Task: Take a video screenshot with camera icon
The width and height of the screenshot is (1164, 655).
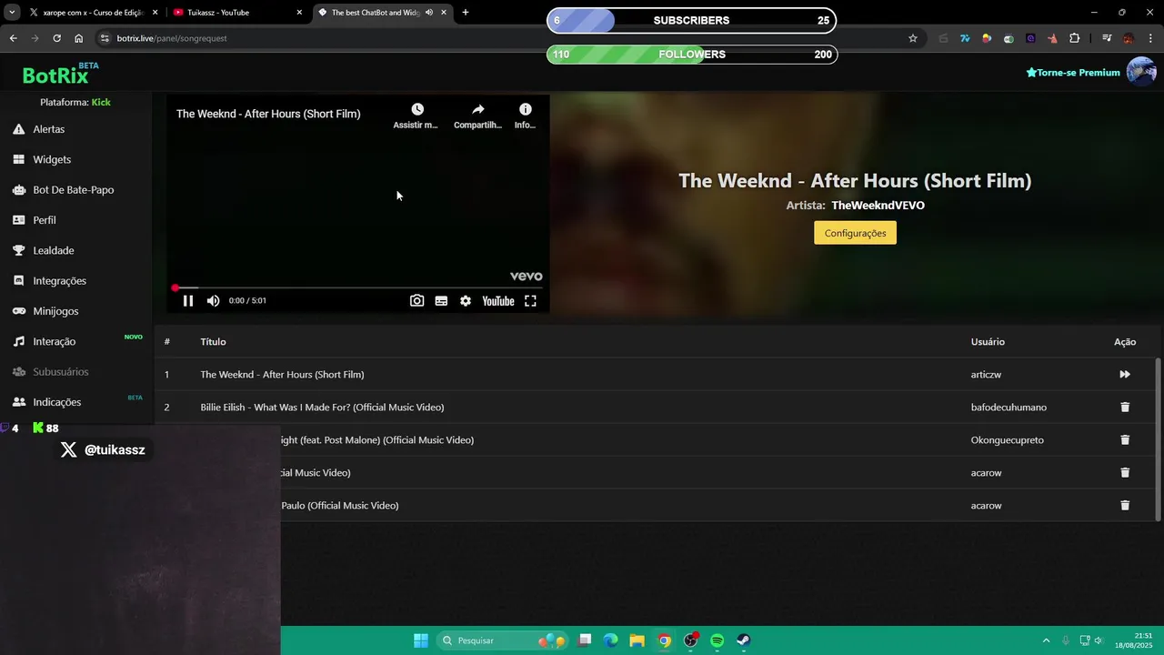Action: click(416, 301)
